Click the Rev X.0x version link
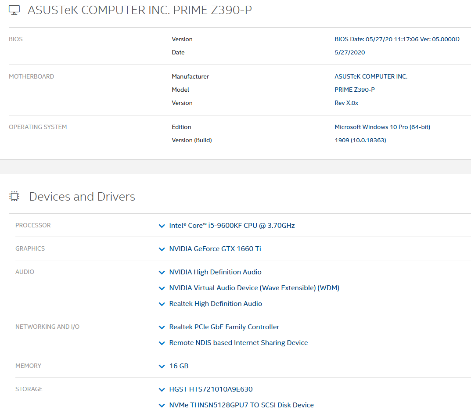471x410 pixels. coord(347,103)
